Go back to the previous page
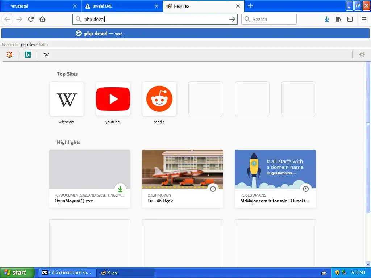Viewport: 371px width, 278px height. (7, 19)
